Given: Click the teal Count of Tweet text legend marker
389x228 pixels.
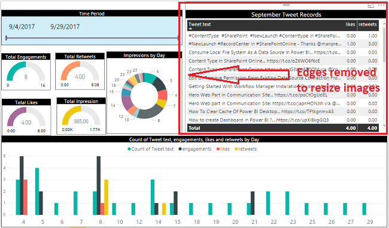Looking at the screenshot, I should tap(129, 149).
